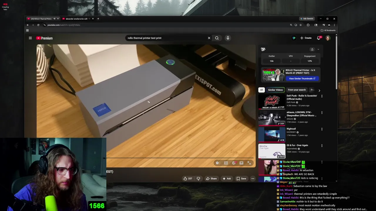The image size is (376, 211).
Task: Pause the video with the player button
Action: tap(217, 163)
